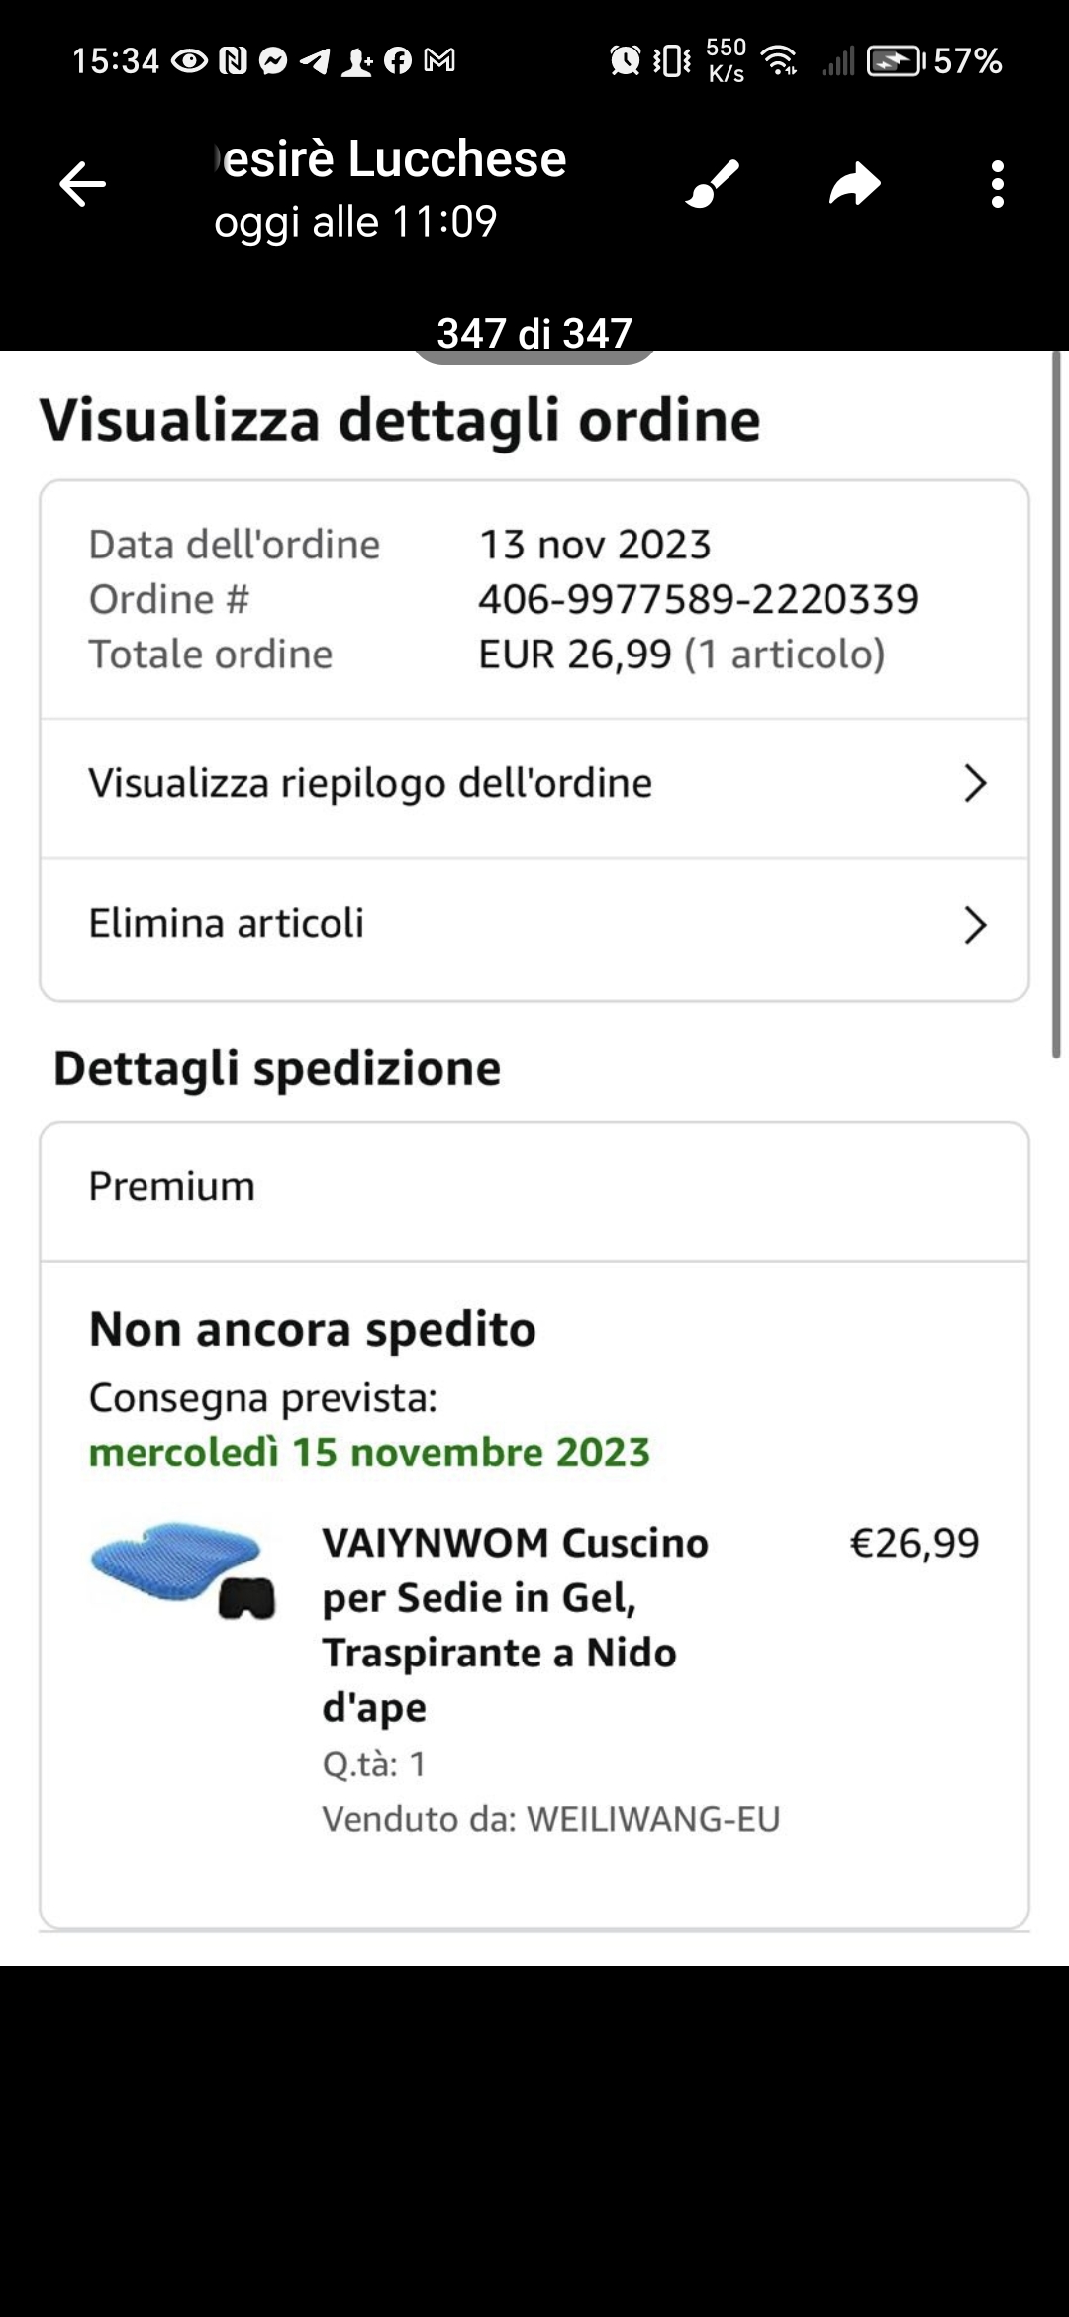Tap the Facebook notification icon in status bar
Viewport: 1069px width, 2317px height.
(x=398, y=61)
